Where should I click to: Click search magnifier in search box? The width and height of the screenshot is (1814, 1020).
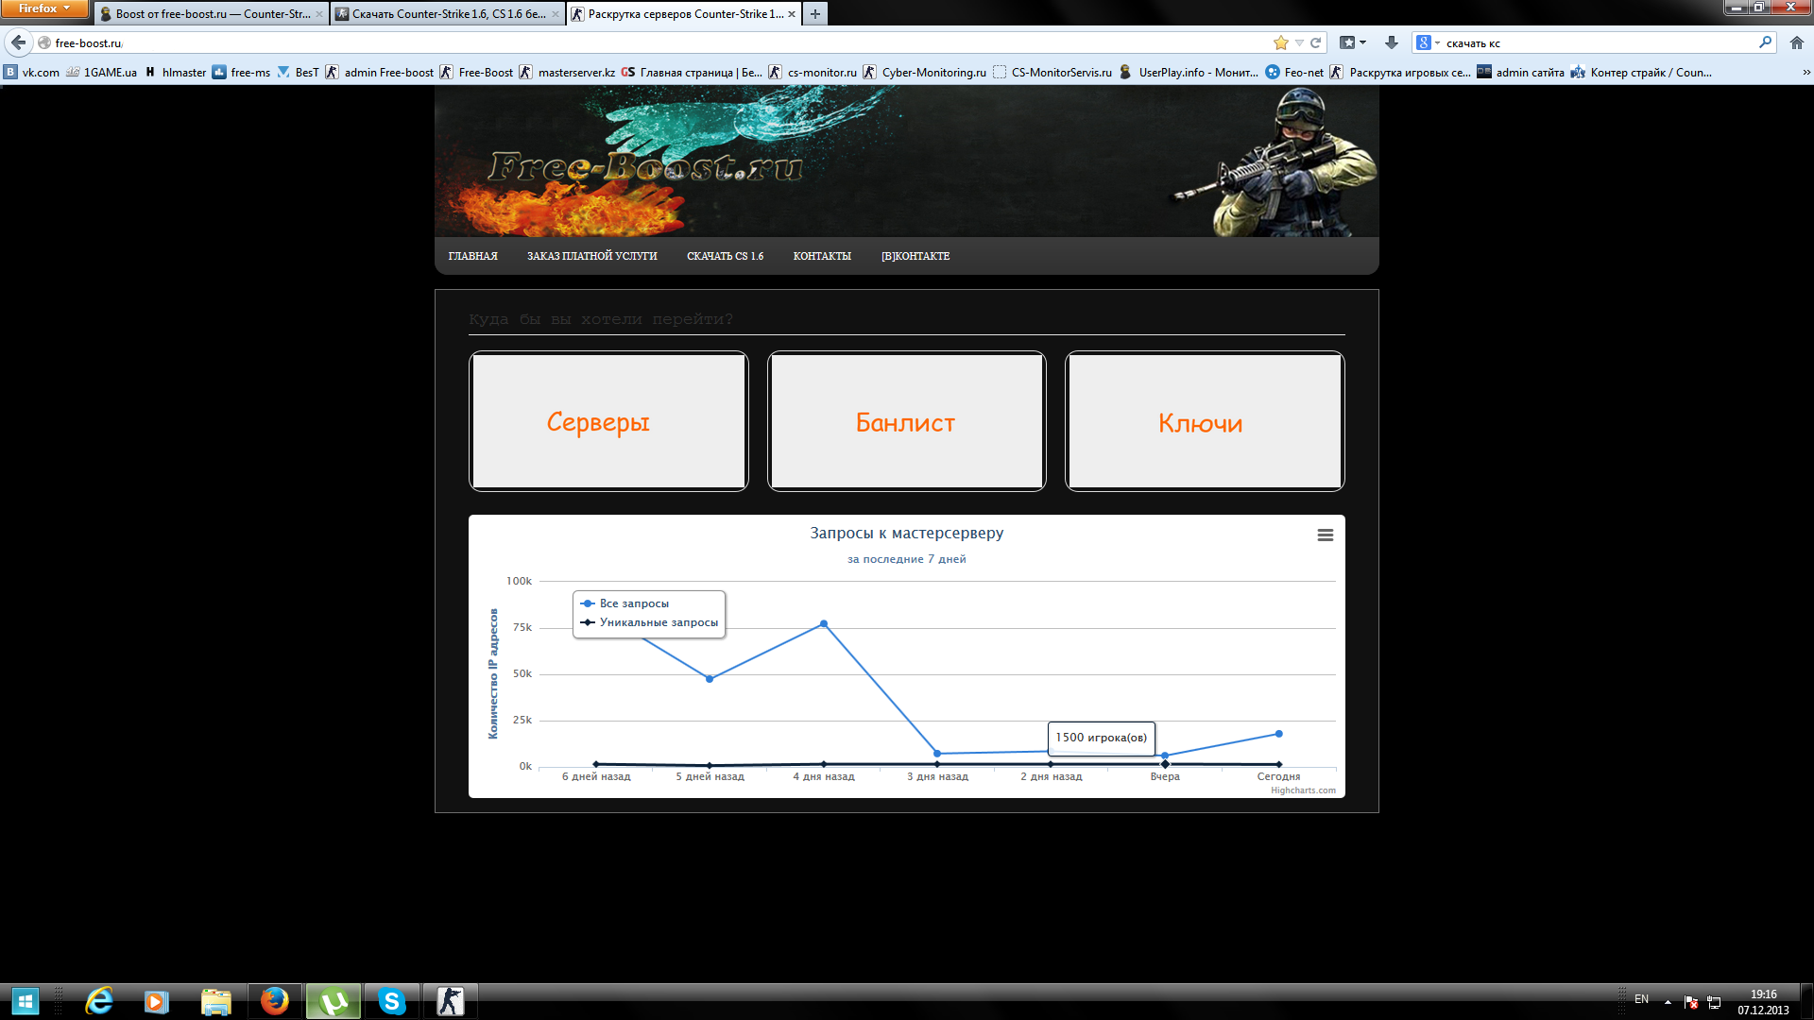(x=1764, y=42)
